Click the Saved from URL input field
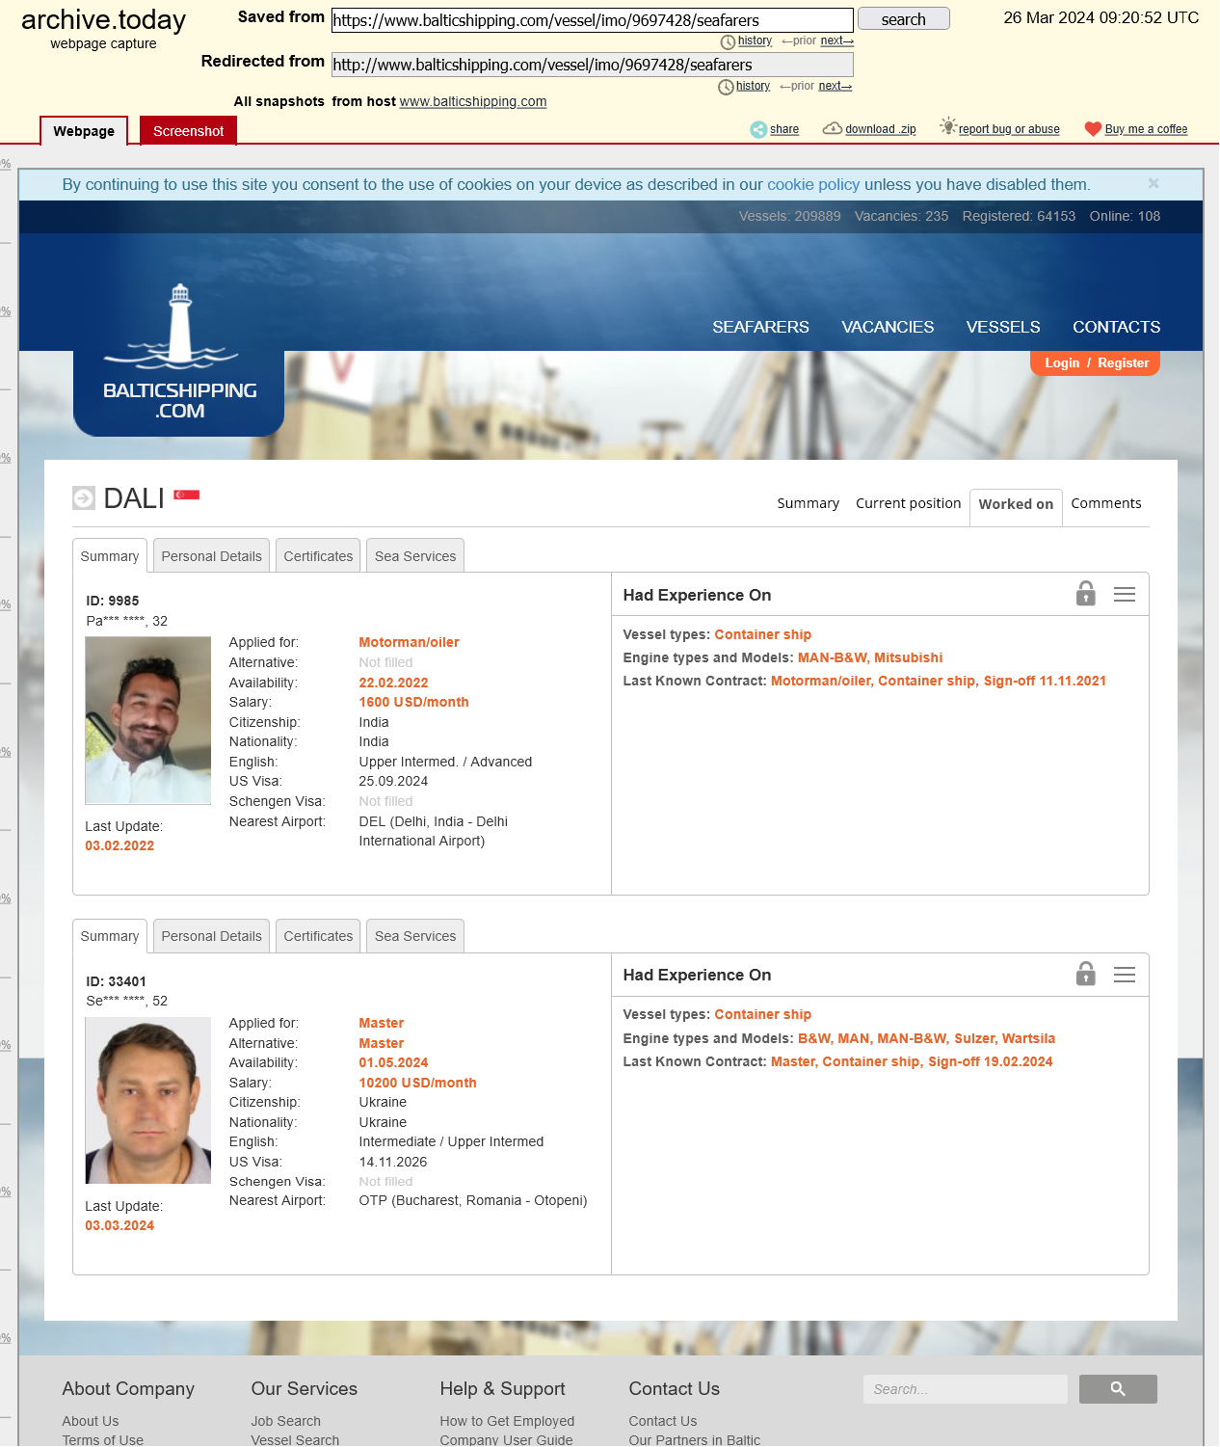Viewport: 1220px width, 1447px height. (593, 20)
